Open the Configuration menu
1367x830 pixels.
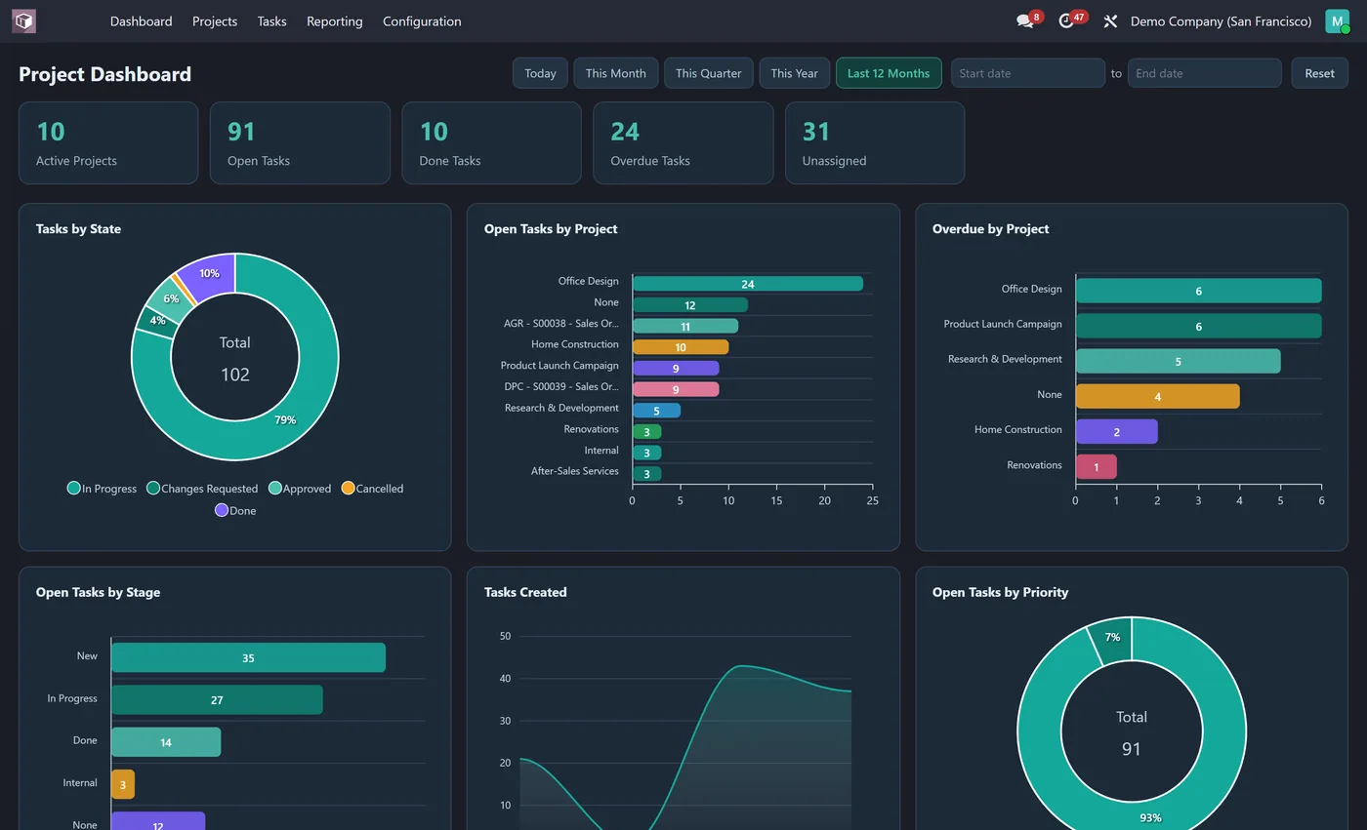point(422,20)
